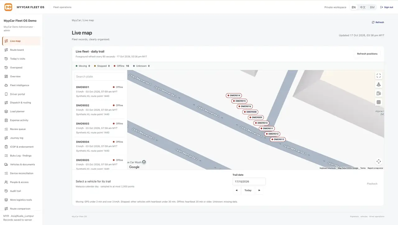398x225 pixels.
Task: Click Refresh positions button
Action: [367, 54]
